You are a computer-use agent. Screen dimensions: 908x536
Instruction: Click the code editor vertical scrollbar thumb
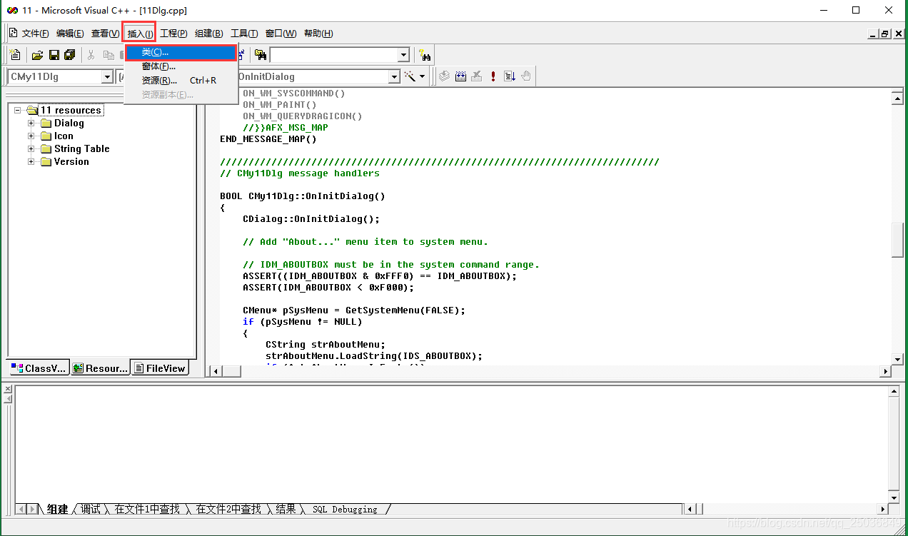898,240
